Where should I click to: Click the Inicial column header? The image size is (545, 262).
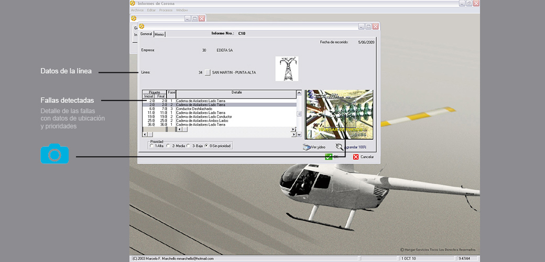coord(148,96)
